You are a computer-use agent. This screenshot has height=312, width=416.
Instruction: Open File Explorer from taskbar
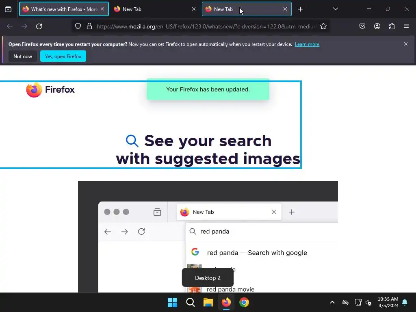[x=208, y=302]
